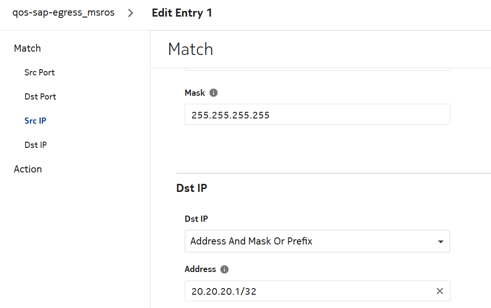
Task: Click the large Match panel heading
Action: click(x=190, y=49)
